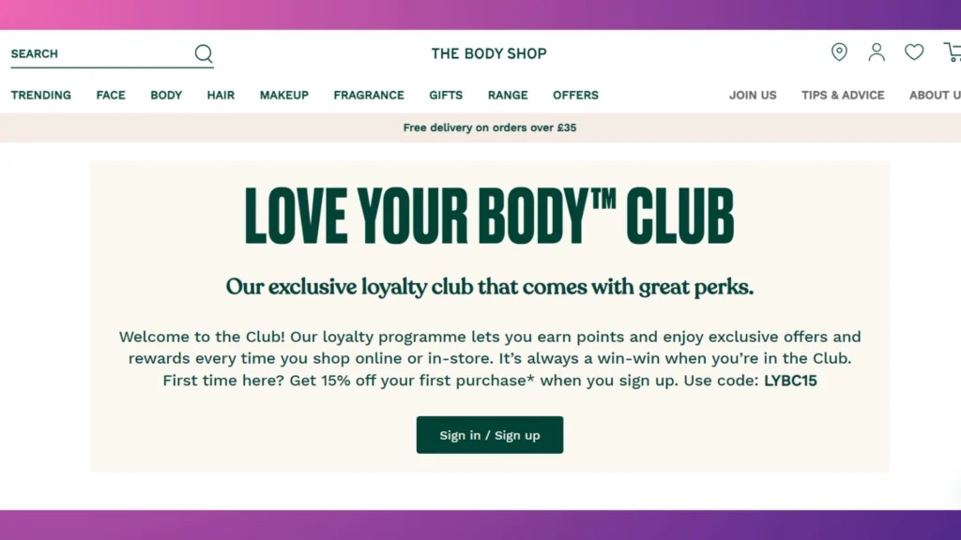View current OFFERS
961x540 pixels.
pos(575,95)
